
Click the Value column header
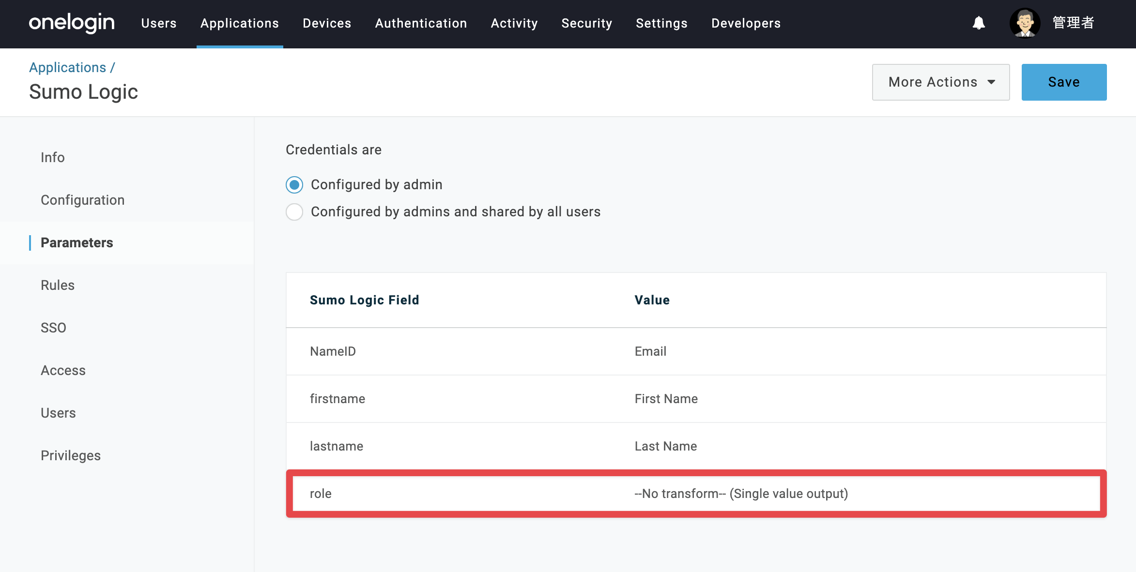pyautogui.click(x=652, y=300)
